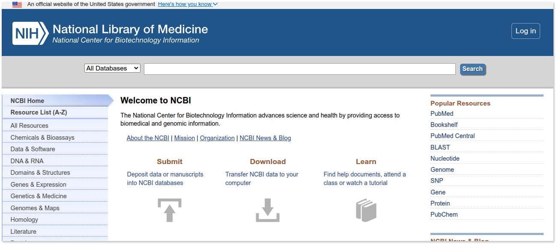Click the Learn books icon
Screen dimensions: 556x244
(x=366, y=210)
